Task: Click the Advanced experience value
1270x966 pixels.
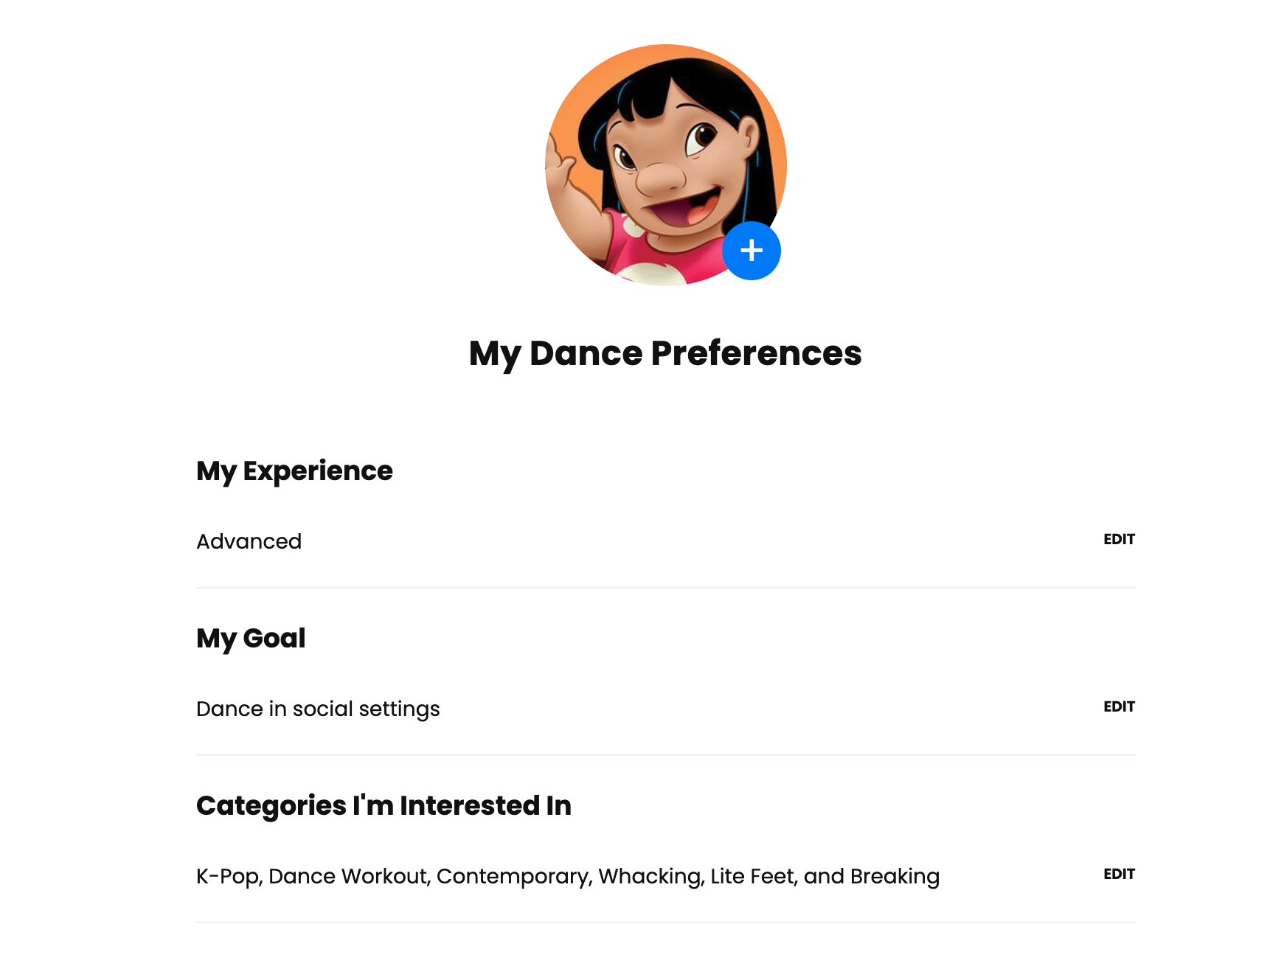Action: [249, 541]
